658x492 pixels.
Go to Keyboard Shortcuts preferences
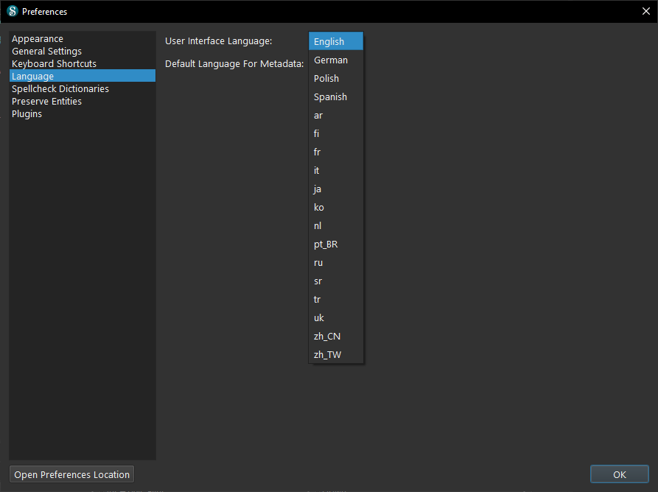pyautogui.click(x=54, y=64)
